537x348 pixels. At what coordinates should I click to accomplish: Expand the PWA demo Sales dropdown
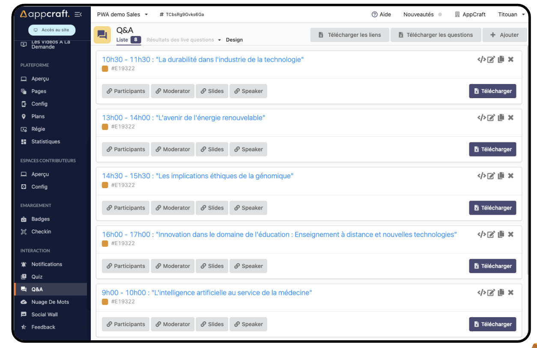pos(146,15)
